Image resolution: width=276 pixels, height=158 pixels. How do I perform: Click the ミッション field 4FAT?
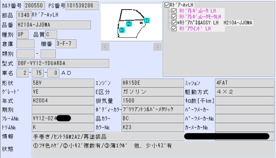[245, 83]
